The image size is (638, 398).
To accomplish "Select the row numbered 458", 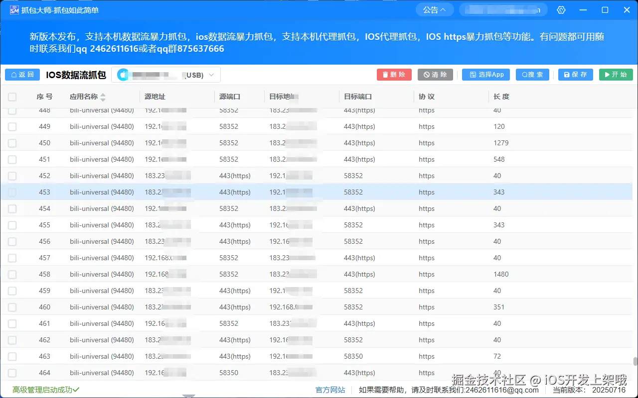I will pyautogui.click(x=199, y=274).
